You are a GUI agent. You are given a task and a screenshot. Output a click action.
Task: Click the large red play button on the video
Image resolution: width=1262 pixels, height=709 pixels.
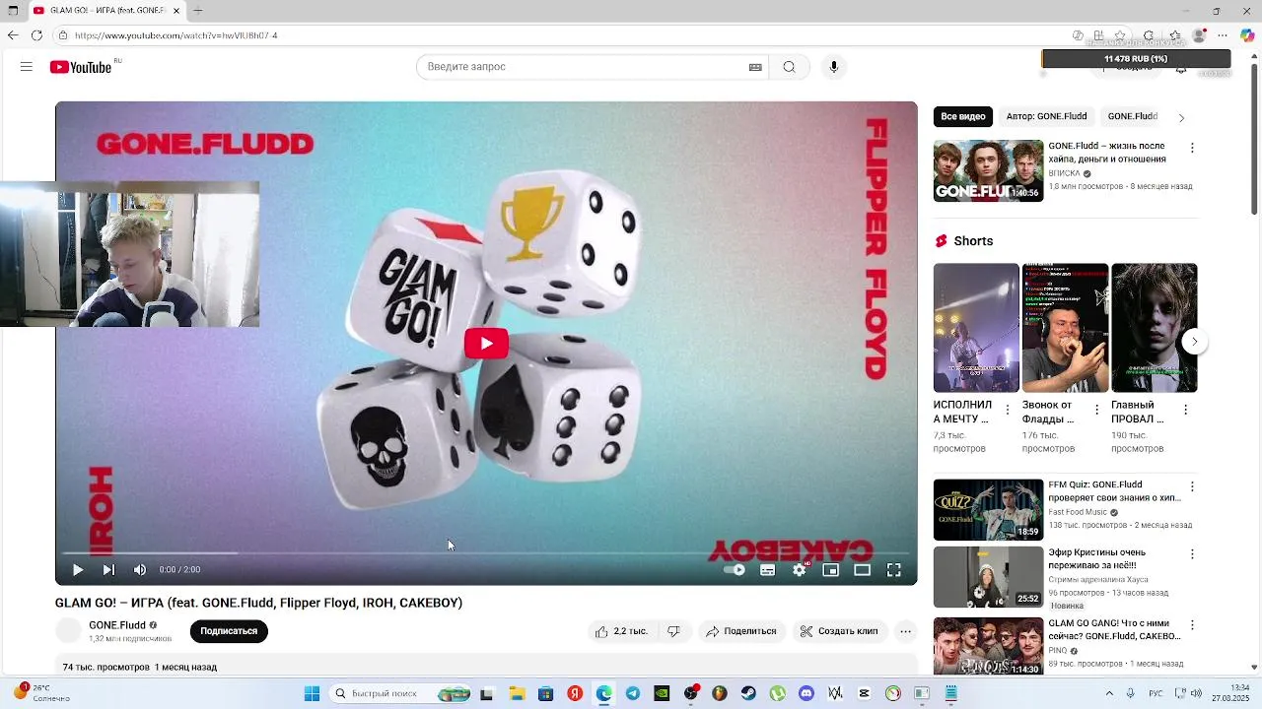486,343
